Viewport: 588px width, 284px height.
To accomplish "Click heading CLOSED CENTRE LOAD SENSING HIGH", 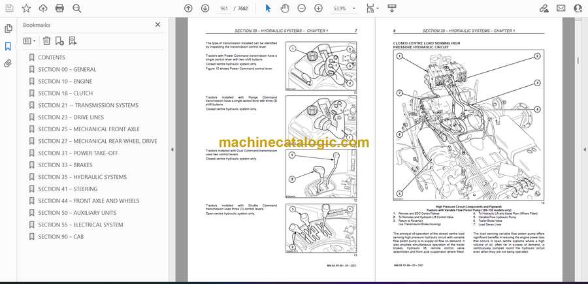I will click(x=427, y=43).
